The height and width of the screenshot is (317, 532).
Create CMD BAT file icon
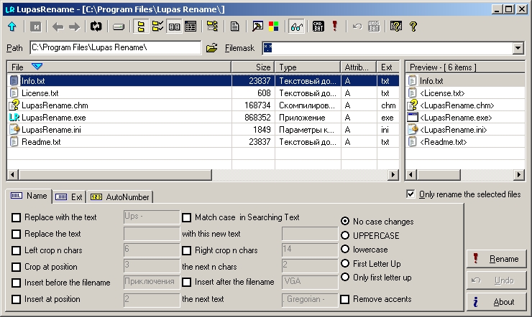[318, 27]
